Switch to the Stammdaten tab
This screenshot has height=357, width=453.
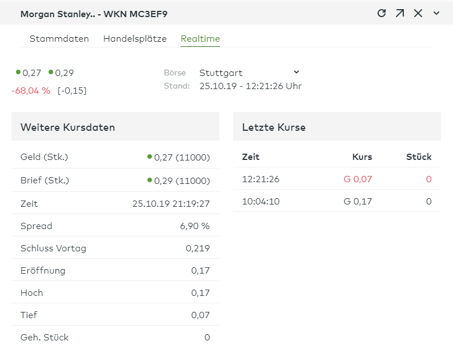59,39
